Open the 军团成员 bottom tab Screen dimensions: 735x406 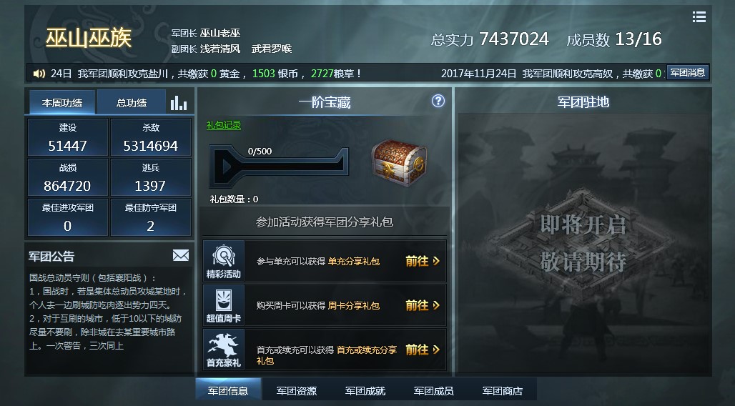point(433,390)
